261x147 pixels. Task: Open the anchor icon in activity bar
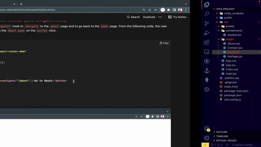207,71
